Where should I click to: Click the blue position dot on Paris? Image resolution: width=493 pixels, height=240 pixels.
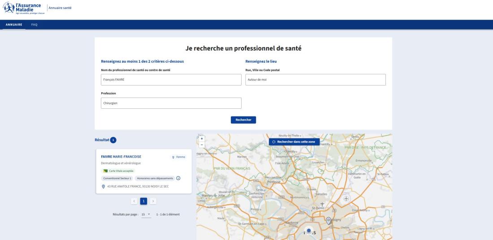point(308,230)
